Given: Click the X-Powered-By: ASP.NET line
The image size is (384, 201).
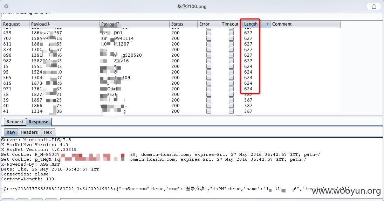Looking at the screenshot, I should pos(30,164).
